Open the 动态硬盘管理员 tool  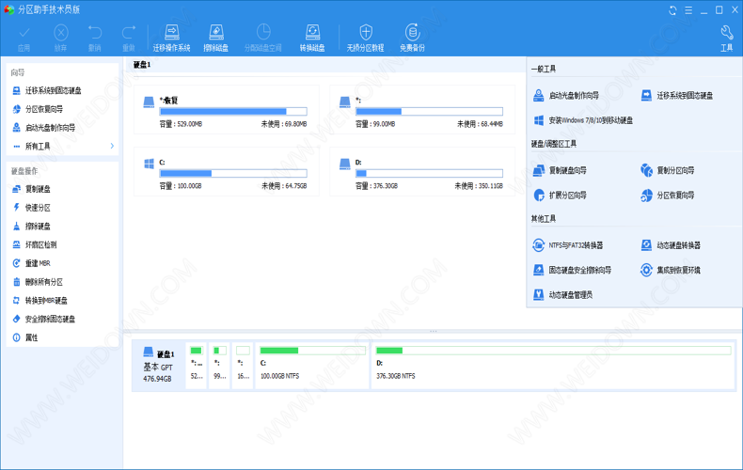click(x=562, y=295)
